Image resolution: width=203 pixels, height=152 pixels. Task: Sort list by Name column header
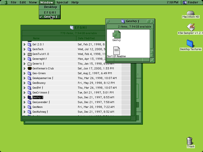[49, 39]
